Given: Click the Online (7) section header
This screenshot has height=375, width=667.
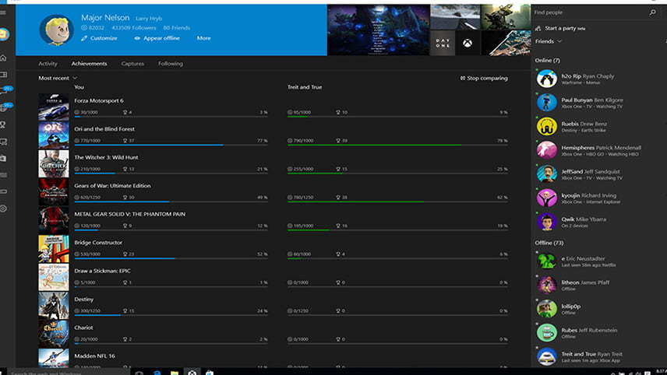Looking at the screenshot, I should pos(548,61).
